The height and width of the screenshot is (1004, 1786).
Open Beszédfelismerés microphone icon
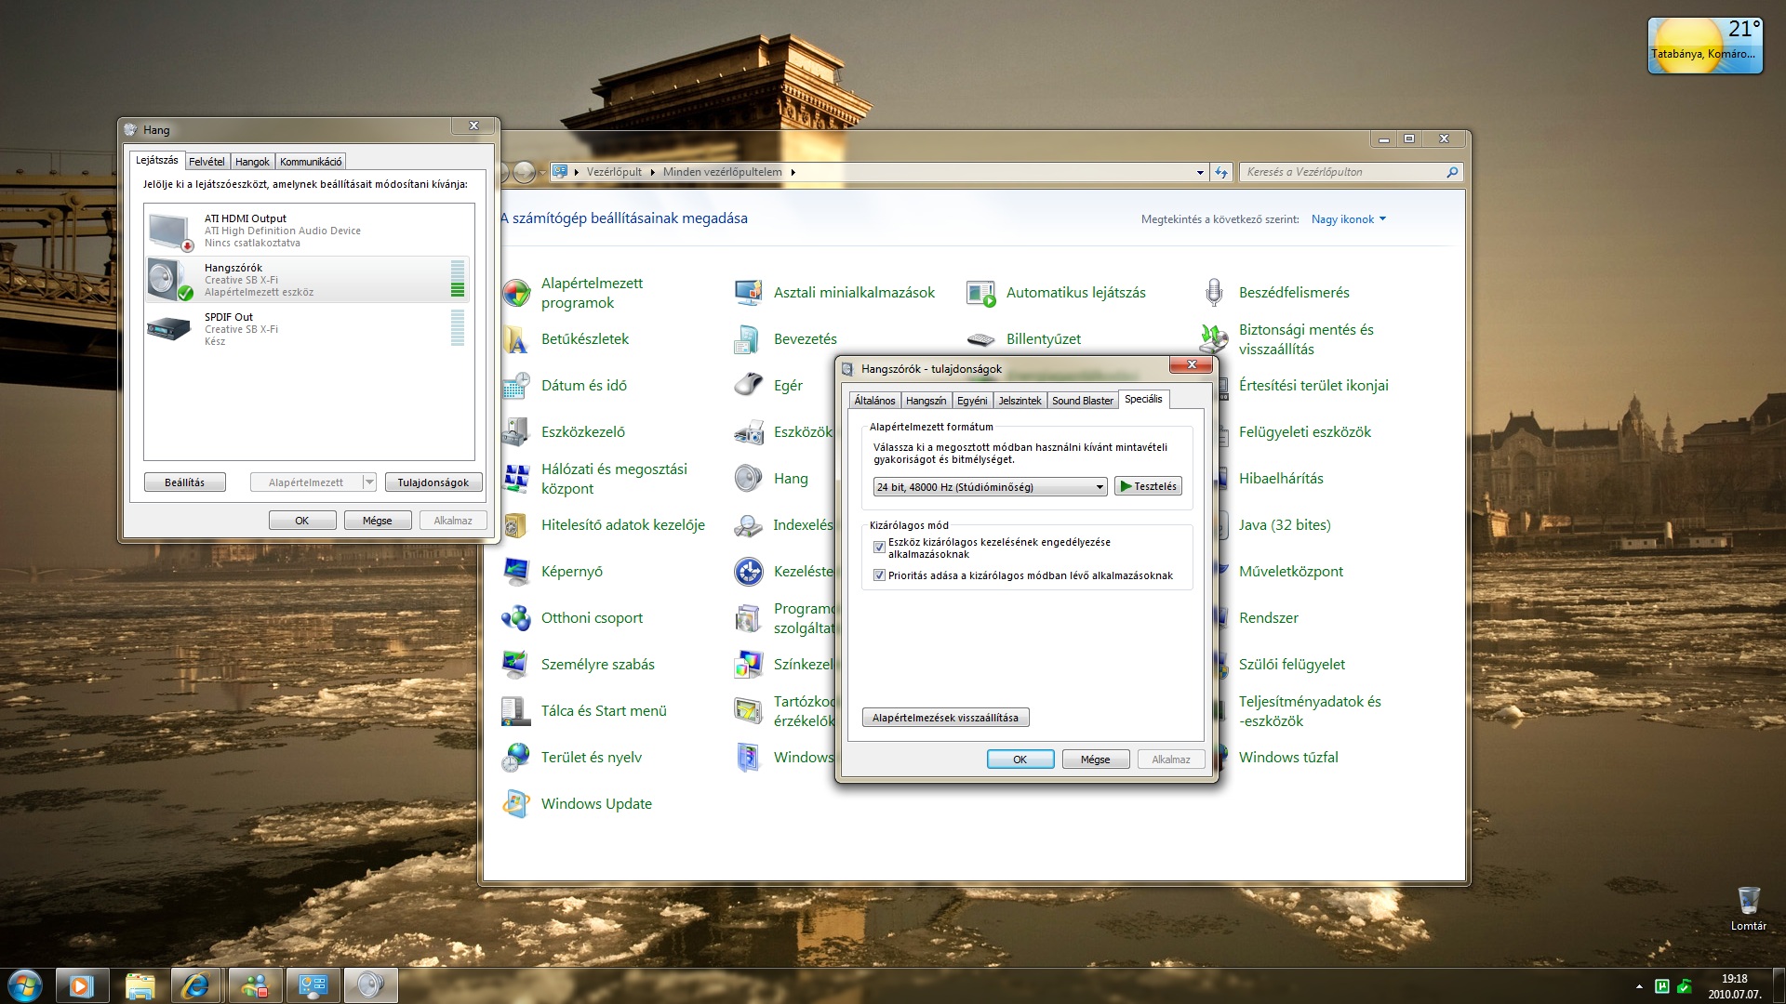point(1214,293)
